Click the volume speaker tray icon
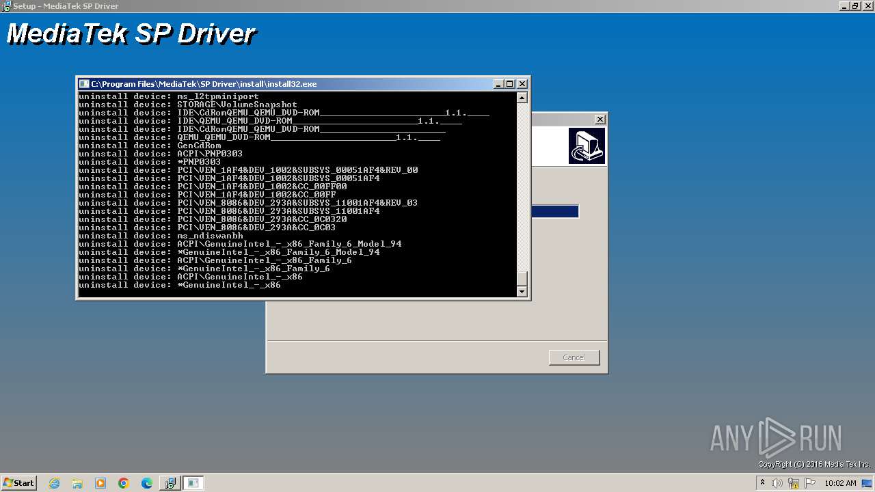 pyautogui.click(x=777, y=483)
